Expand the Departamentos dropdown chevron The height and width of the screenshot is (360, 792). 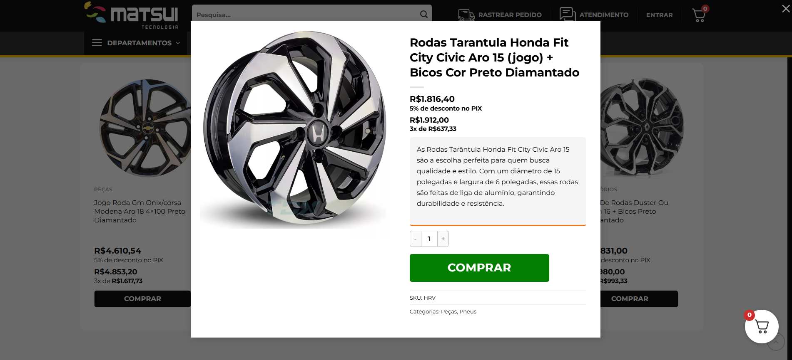178,43
